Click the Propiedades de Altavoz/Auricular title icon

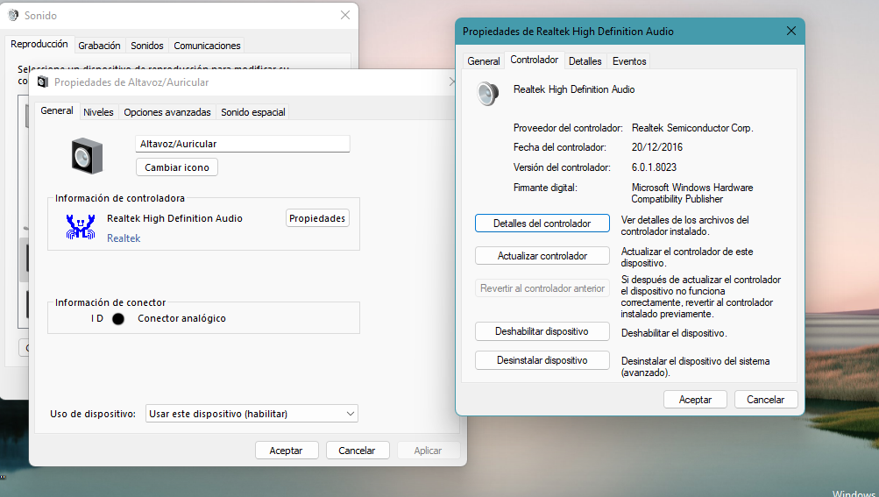pyautogui.click(x=43, y=82)
